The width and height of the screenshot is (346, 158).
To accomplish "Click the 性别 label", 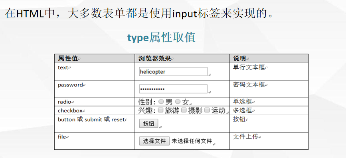I will (x=147, y=102).
